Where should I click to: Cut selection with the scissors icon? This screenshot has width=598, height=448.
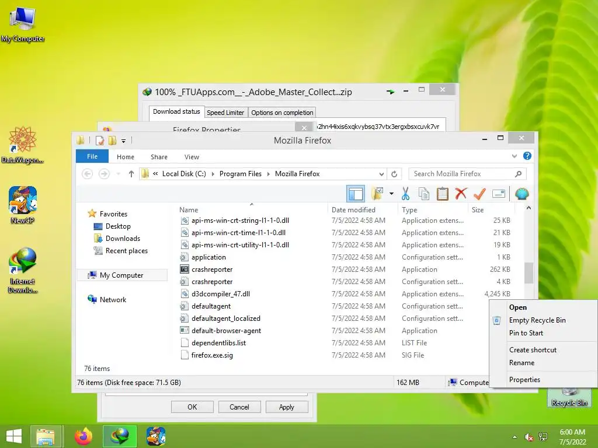(x=405, y=194)
